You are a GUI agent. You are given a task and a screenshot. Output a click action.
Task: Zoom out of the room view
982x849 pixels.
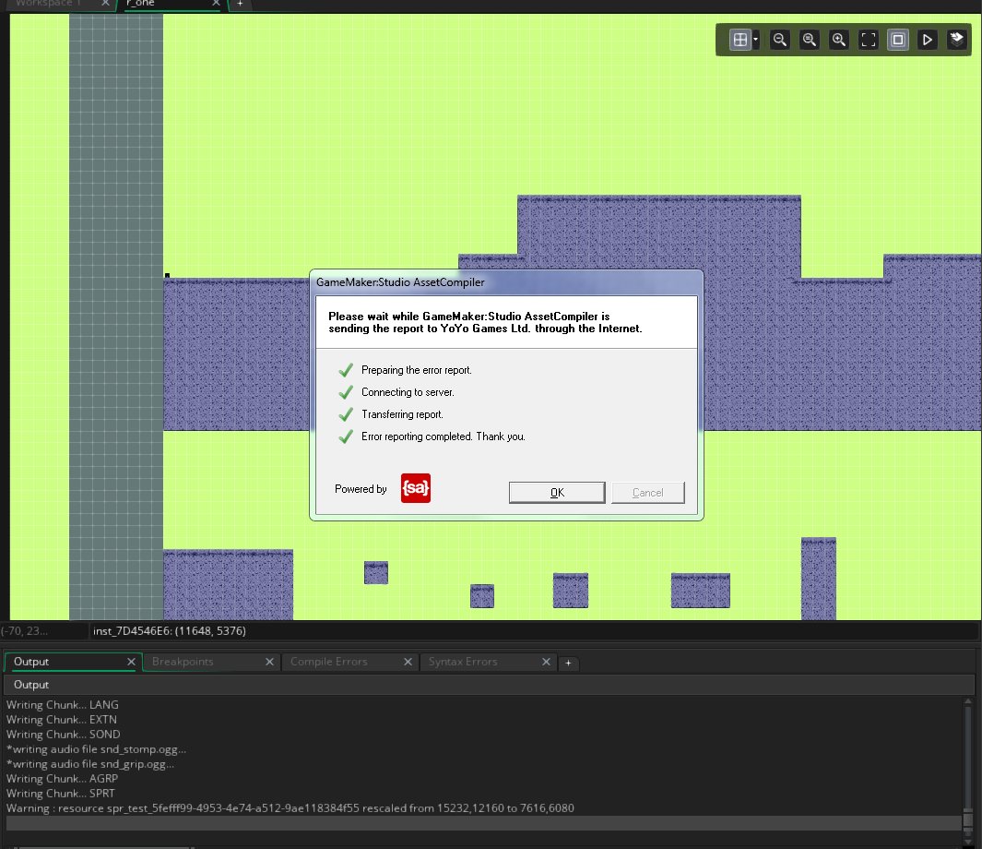tap(780, 40)
